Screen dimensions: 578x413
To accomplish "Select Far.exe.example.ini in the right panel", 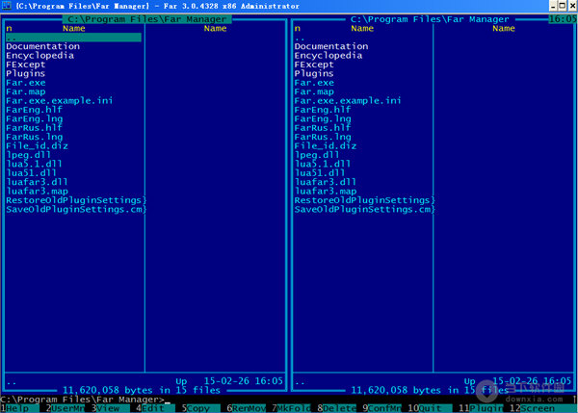I will (x=348, y=100).
